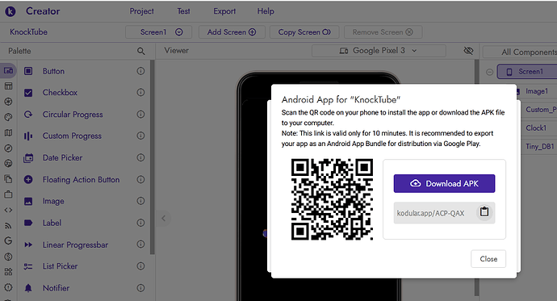This screenshot has height=301, width=557.
Task: Close the Android App dialog
Action: (x=488, y=259)
